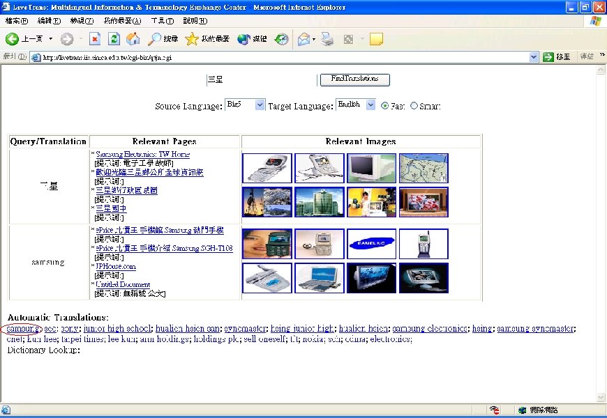Viewport: 607px width, 418px height.
Task: Select the Smart radio option
Action: (x=414, y=106)
